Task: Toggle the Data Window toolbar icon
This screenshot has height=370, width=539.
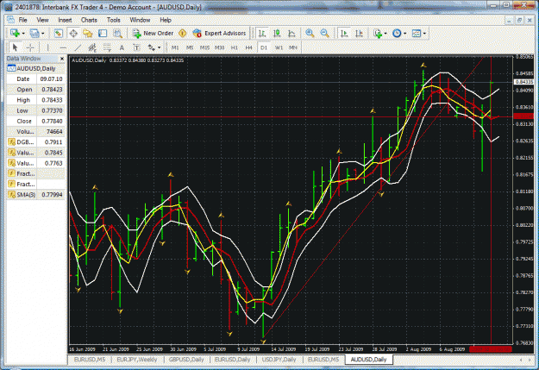Action: (73, 34)
